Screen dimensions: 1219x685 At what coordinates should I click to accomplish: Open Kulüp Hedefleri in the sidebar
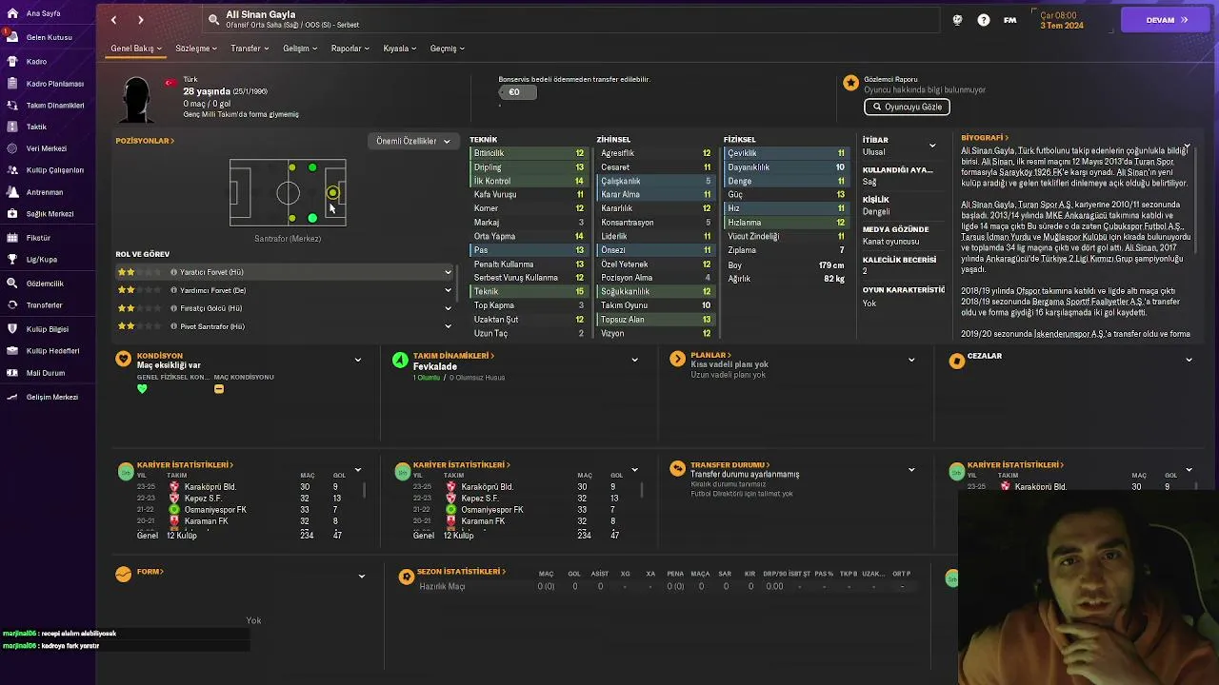coord(52,351)
